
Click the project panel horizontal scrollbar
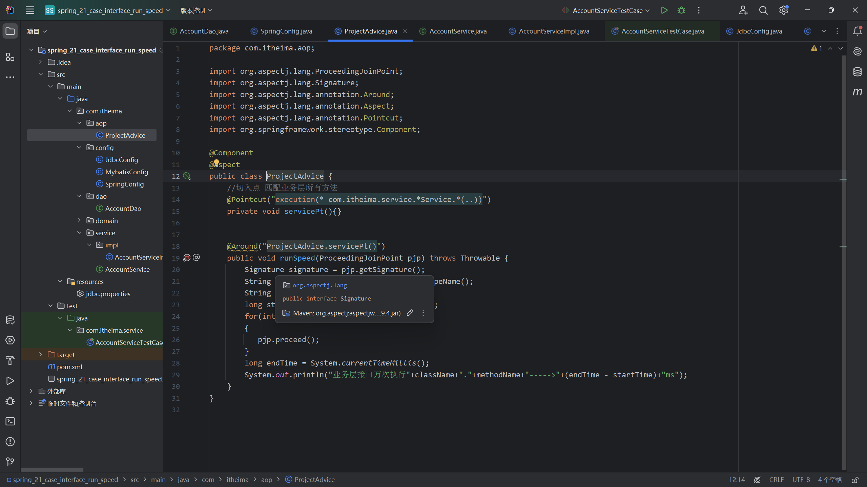point(52,469)
